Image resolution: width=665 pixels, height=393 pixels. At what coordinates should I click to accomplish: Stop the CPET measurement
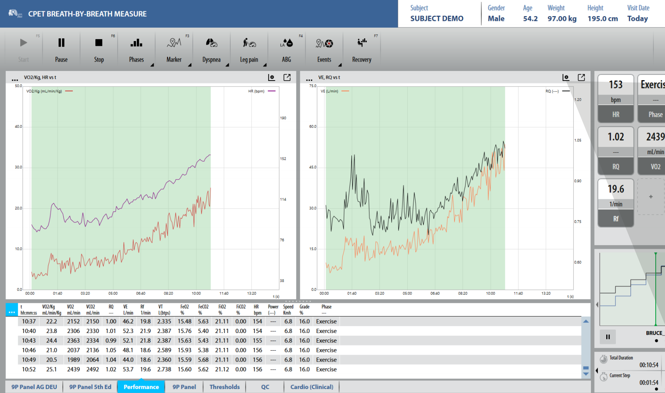[99, 50]
